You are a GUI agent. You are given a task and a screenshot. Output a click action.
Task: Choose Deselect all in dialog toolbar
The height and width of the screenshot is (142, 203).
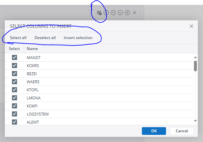click(45, 38)
